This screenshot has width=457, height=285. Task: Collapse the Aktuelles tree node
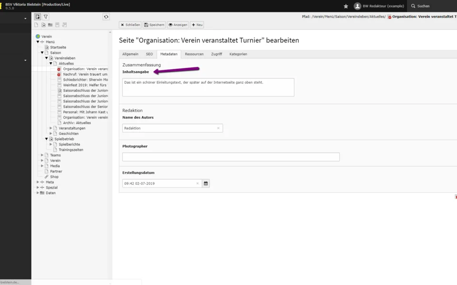(x=51, y=64)
